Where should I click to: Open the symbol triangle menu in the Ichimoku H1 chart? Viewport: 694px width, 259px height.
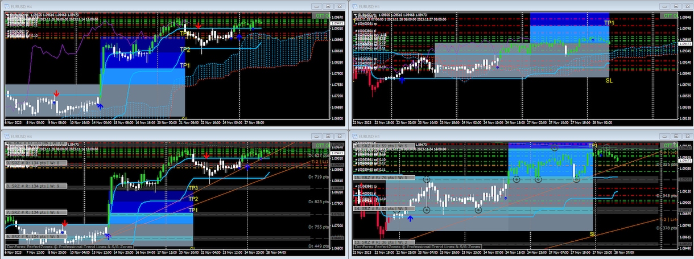point(355,15)
